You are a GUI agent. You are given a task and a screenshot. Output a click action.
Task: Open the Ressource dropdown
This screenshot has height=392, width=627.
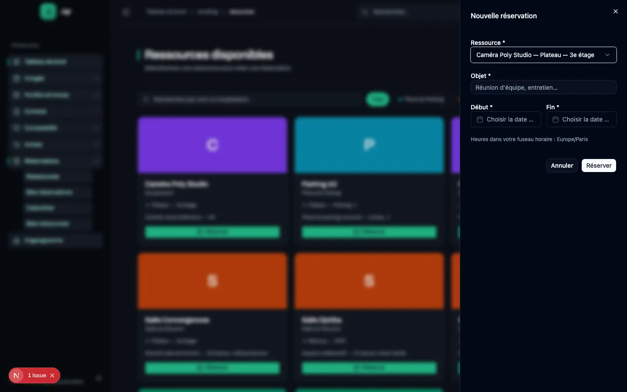point(543,55)
